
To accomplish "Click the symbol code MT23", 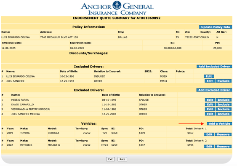I will pyautogui.click(x=104, y=145).
